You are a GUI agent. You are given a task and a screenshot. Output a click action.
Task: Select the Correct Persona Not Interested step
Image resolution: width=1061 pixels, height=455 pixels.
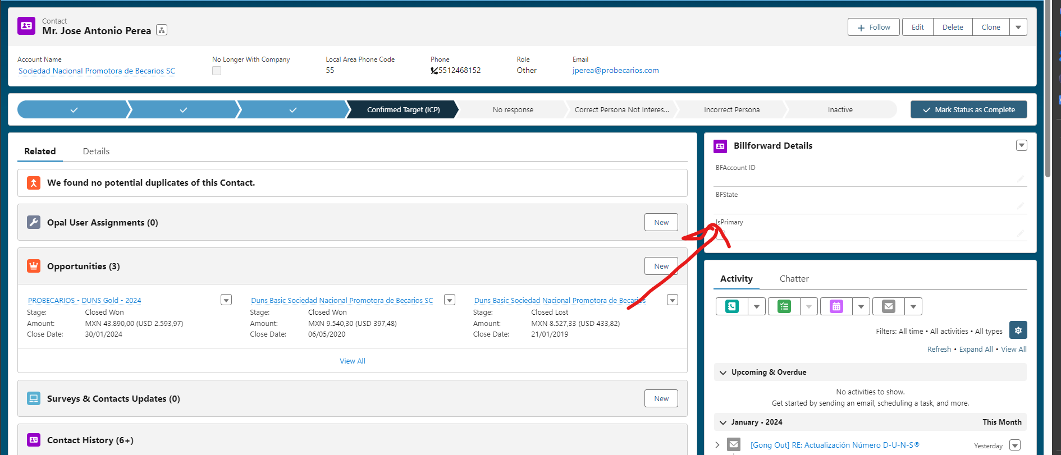coord(621,110)
